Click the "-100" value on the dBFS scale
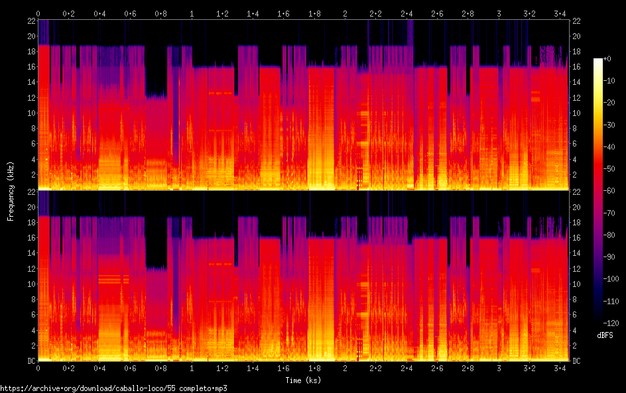Viewport: 626px width, 393px height. 611,279
